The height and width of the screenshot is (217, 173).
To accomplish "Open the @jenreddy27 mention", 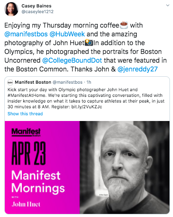I will click(x=138, y=69).
